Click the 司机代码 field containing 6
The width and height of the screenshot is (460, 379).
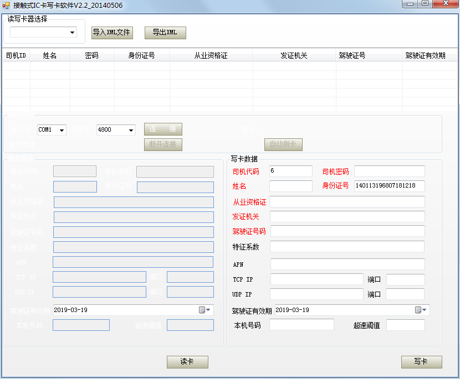(x=290, y=172)
